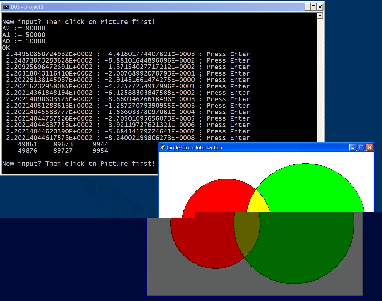Minimize the DOS project3 window

point(308,7)
